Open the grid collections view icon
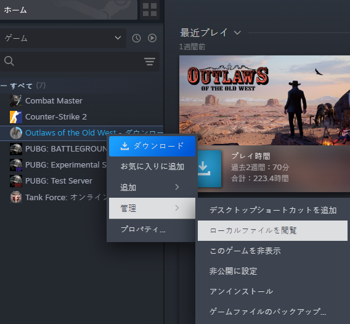 pos(150,10)
